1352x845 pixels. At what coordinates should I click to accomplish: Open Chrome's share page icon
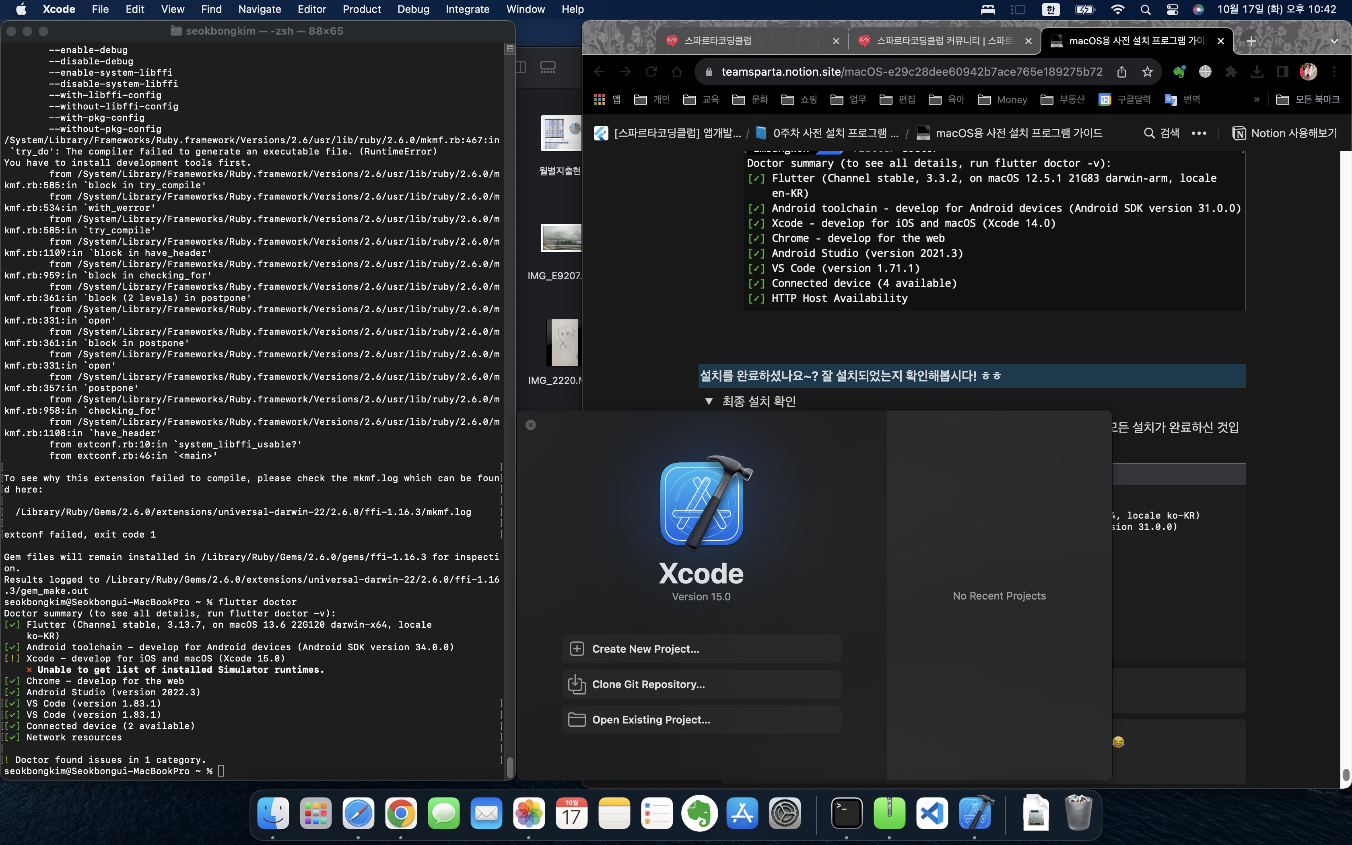pyautogui.click(x=1121, y=72)
